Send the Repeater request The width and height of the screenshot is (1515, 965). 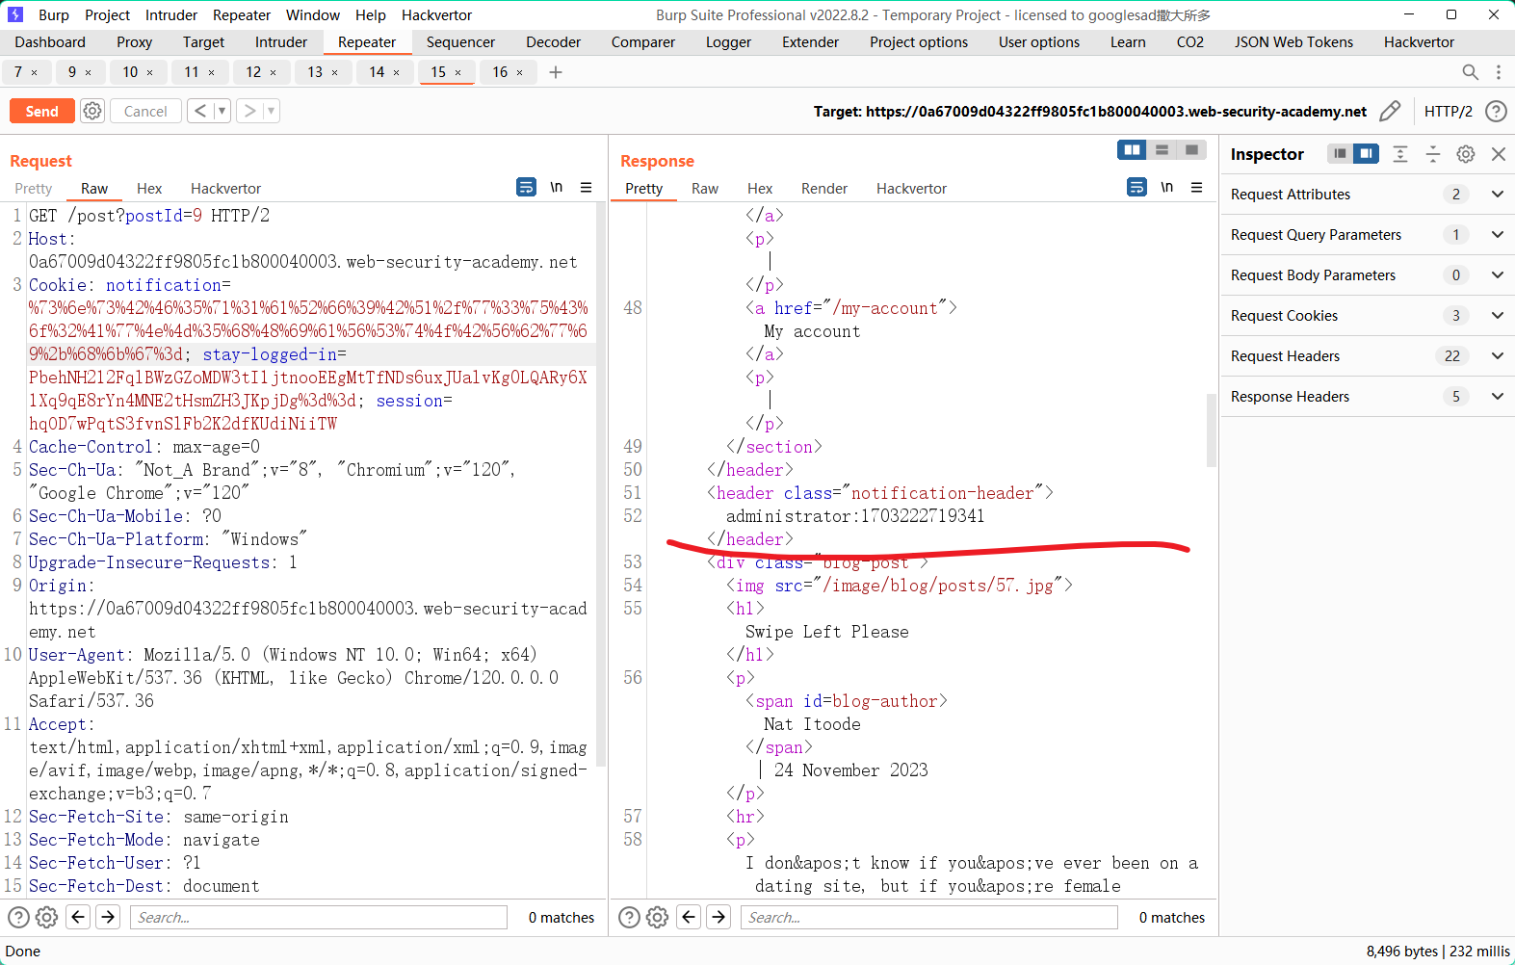tap(41, 111)
